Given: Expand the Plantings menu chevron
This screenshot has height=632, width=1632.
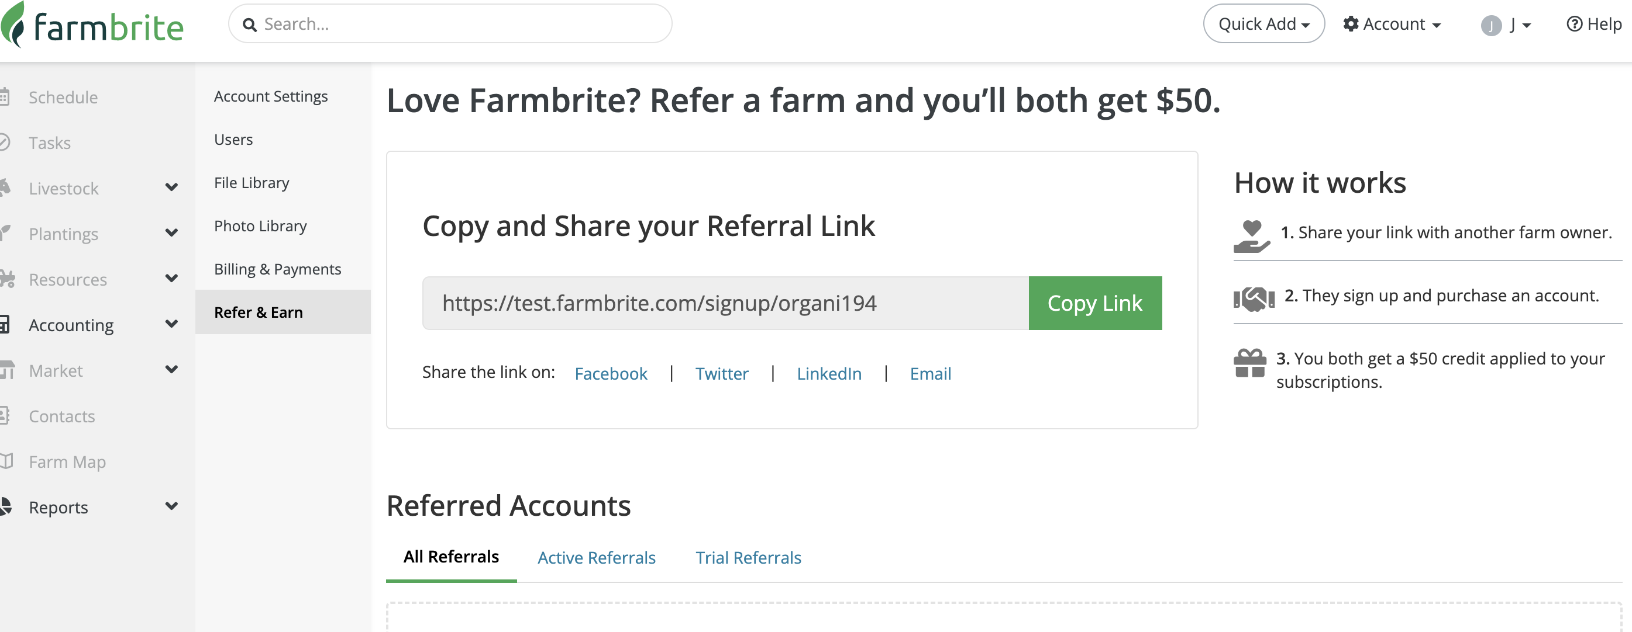Looking at the screenshot, I should coord(171,233).
